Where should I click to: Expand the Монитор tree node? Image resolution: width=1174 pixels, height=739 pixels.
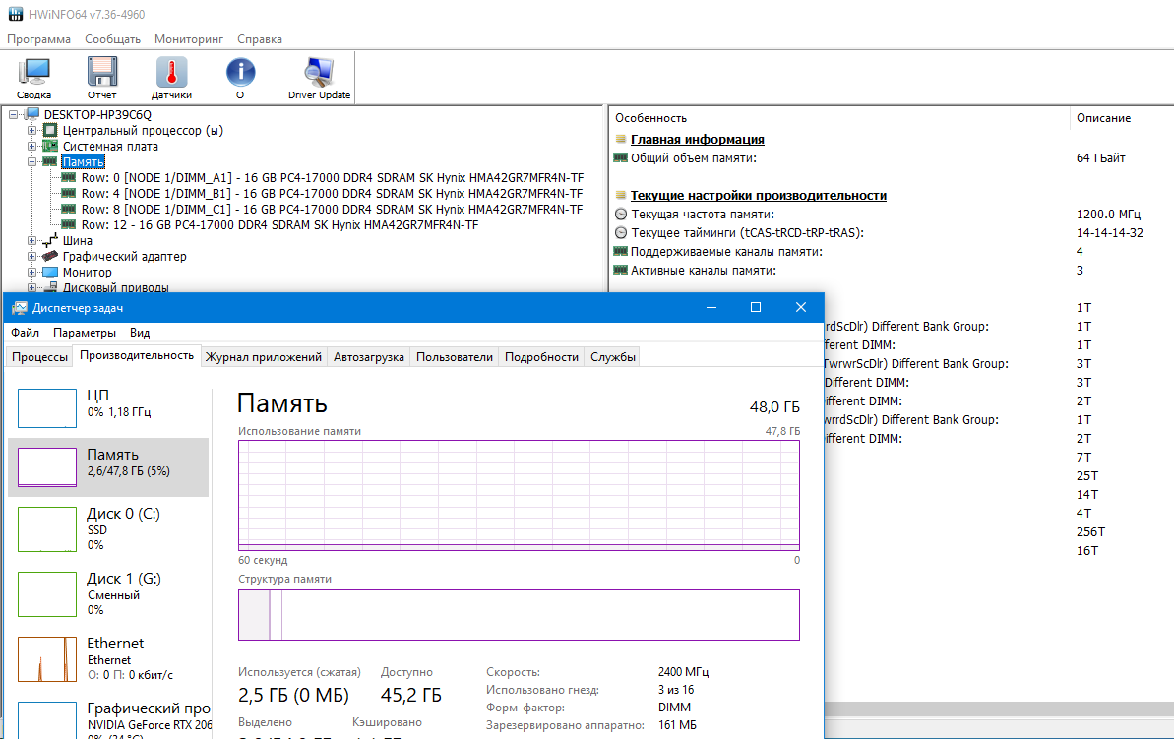click(x=32, y=272)
